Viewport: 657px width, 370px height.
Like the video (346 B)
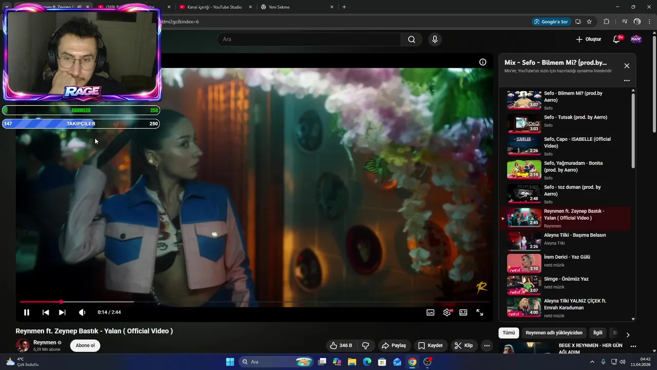point(341,346)
